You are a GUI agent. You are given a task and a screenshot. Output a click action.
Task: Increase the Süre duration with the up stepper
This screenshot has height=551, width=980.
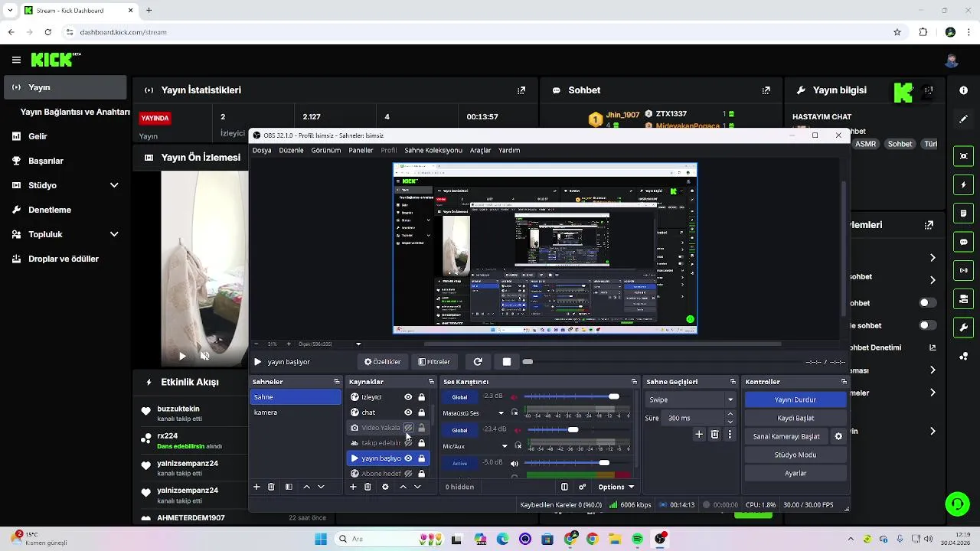coord(730,414)
